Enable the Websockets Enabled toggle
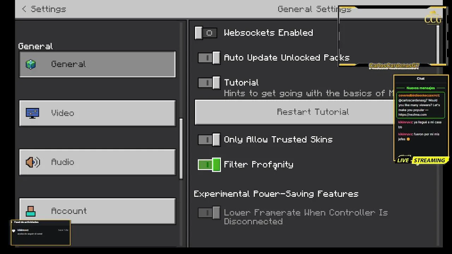 click(x=206, y=33)
